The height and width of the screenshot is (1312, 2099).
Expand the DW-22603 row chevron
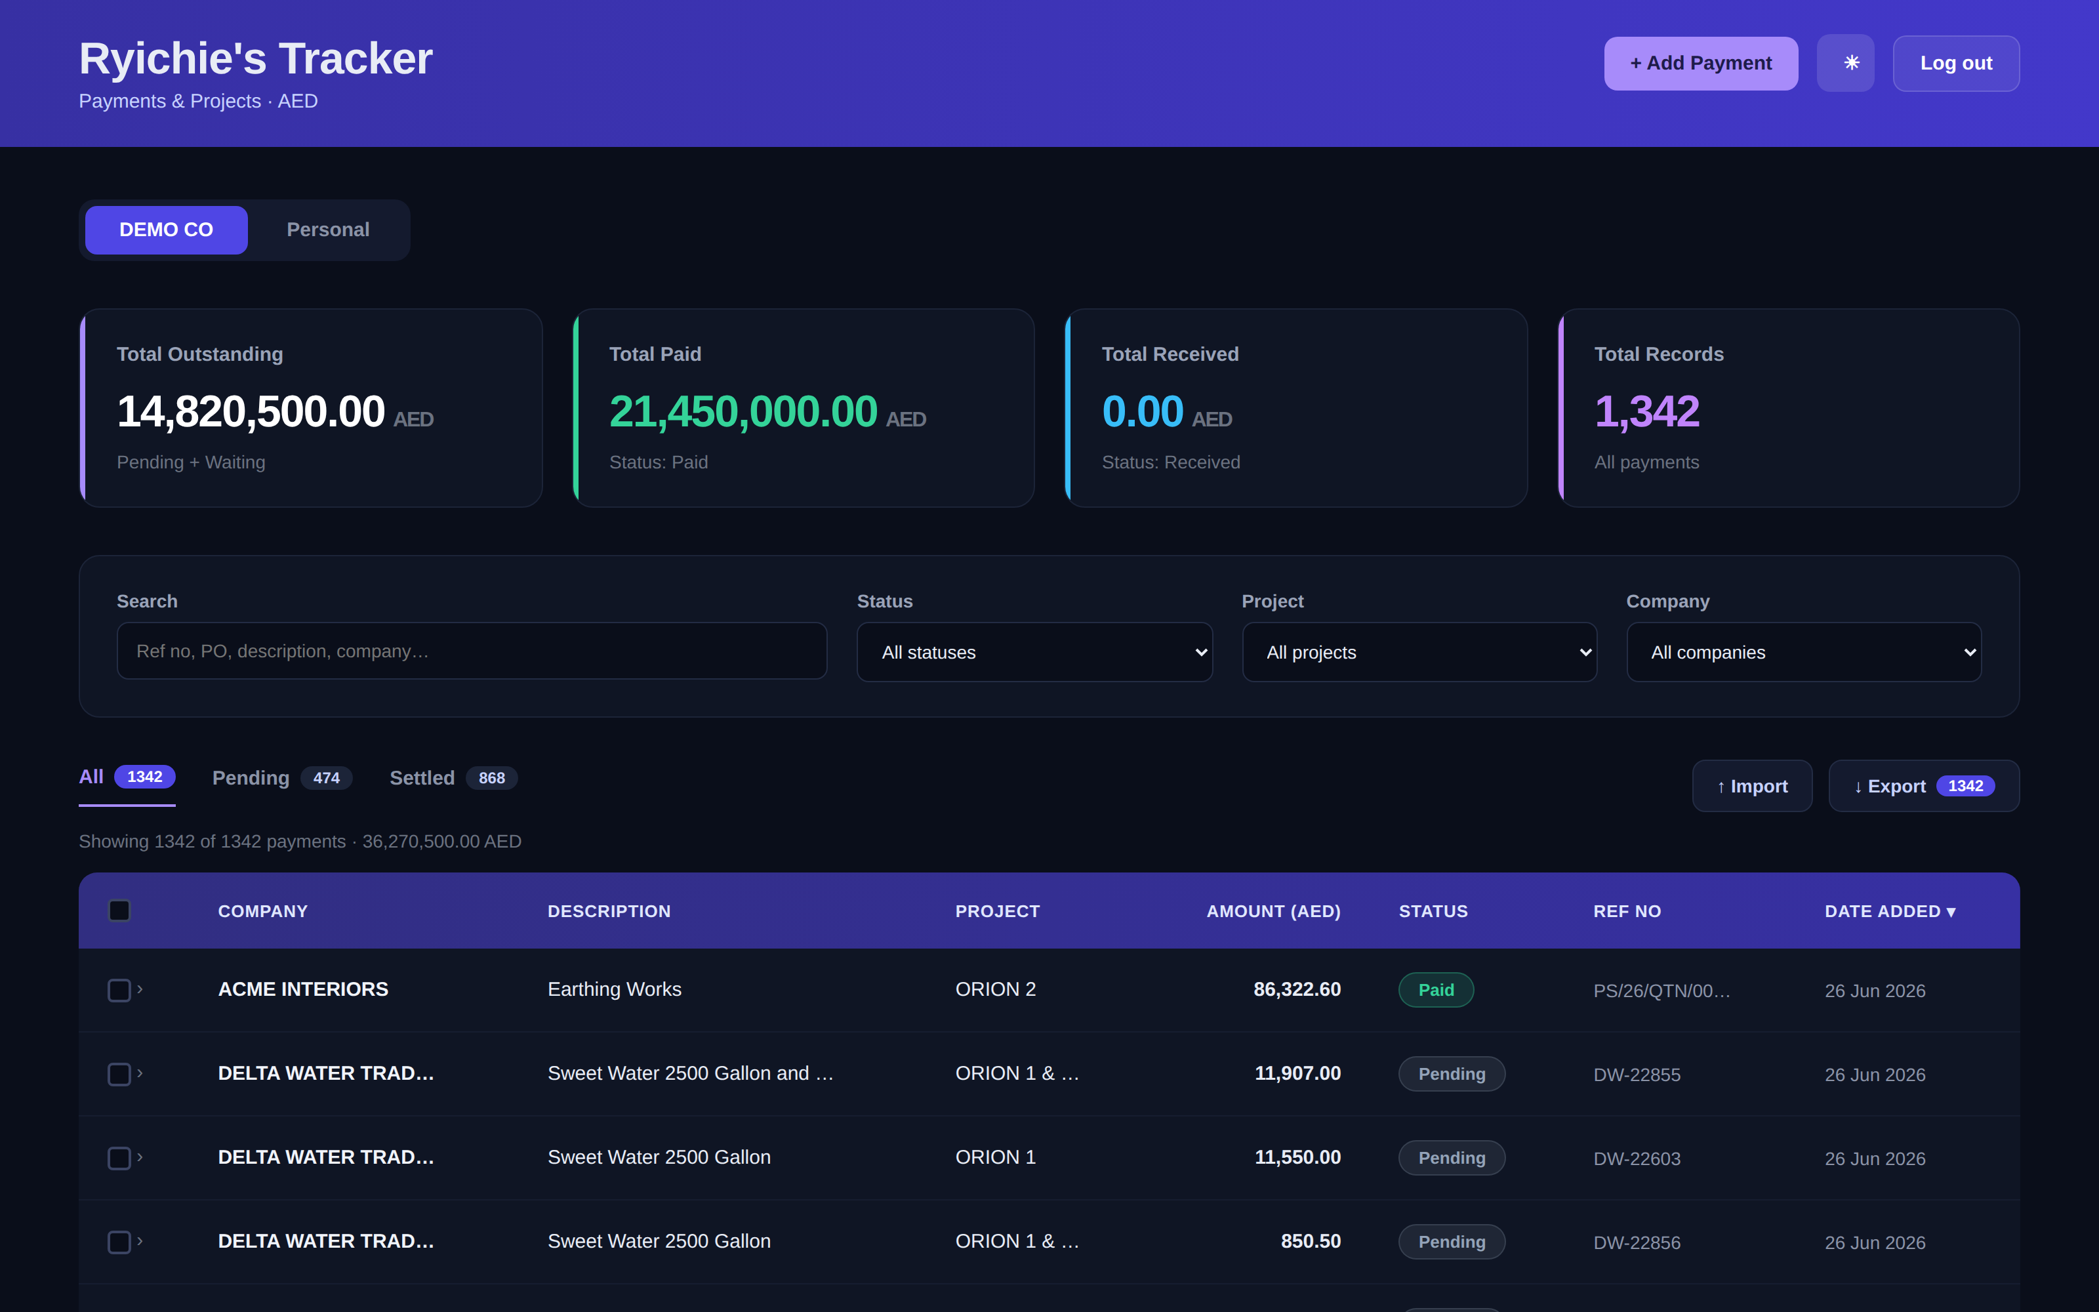(x=140, y=1158)
